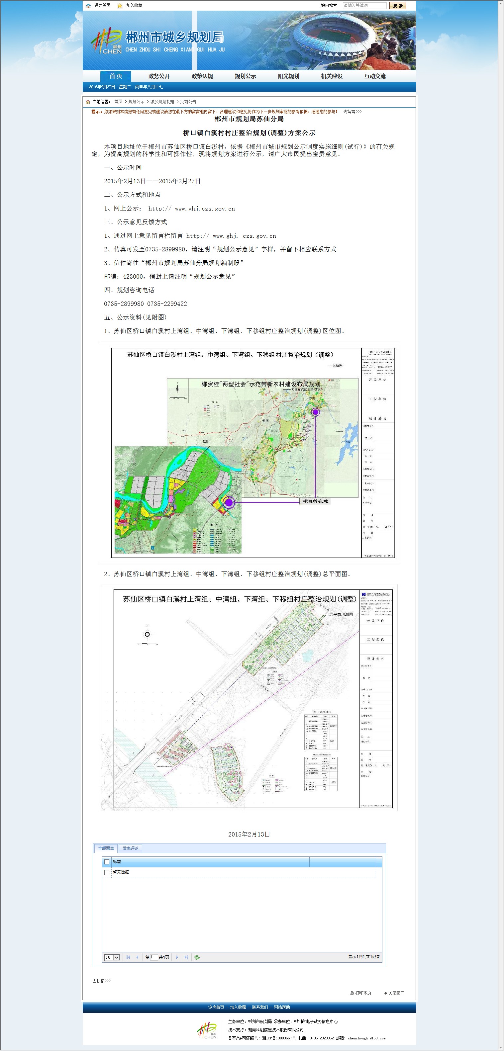Switch to the 发表评论 tab
504x1051 pixels.
[130, 848]
